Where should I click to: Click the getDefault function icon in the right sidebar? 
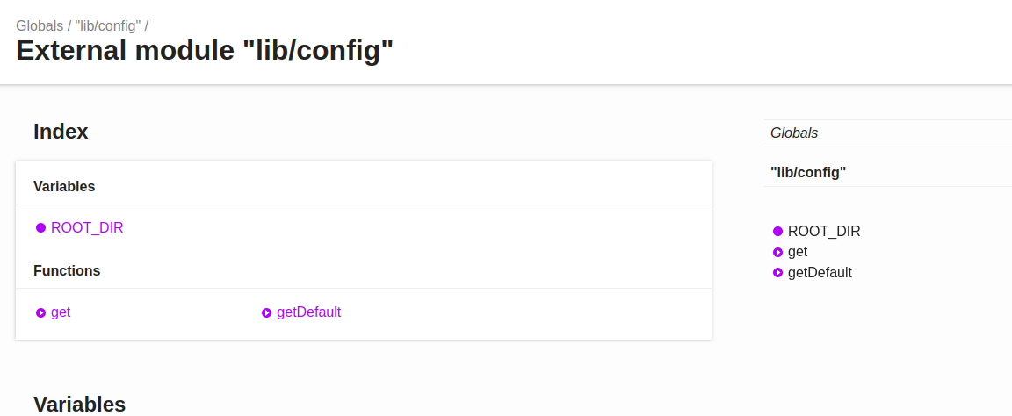point(777,273)
